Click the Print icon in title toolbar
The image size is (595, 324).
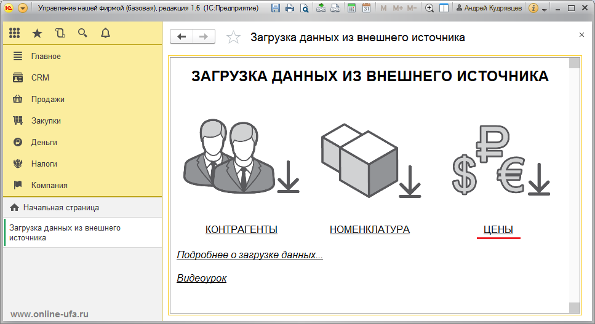[x=290, y=8]
